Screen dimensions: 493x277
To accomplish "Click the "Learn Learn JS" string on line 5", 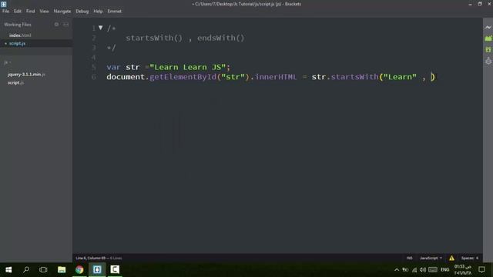I will (x=188, y=67).
